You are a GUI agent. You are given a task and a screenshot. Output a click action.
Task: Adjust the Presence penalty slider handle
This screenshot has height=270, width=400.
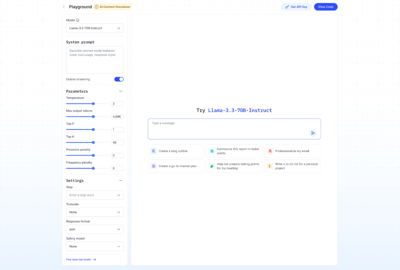(x=93, y=155)
